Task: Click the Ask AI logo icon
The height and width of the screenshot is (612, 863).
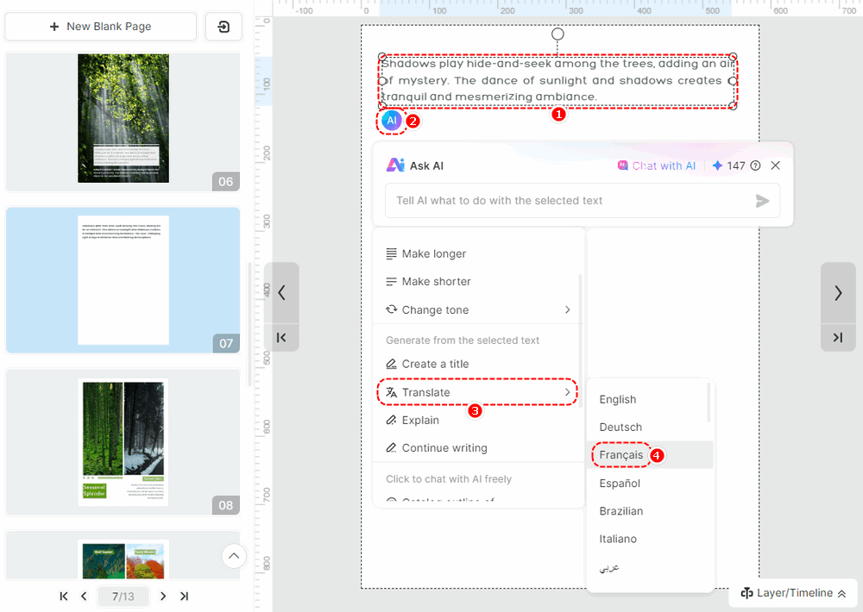Action: coord(395,165)
